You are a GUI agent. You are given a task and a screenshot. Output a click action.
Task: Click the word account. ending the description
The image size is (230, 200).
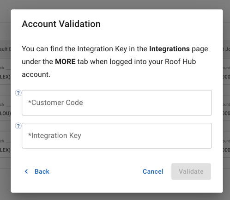pyautogui.click(x=36, y=74)
